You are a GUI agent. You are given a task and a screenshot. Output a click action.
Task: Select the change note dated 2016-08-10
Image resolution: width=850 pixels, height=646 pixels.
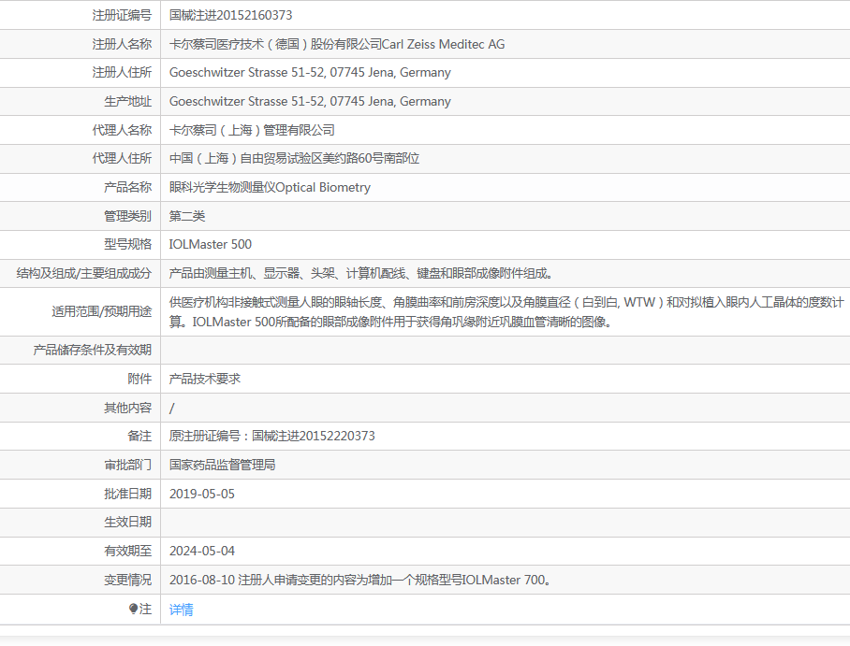click(360, 580)
